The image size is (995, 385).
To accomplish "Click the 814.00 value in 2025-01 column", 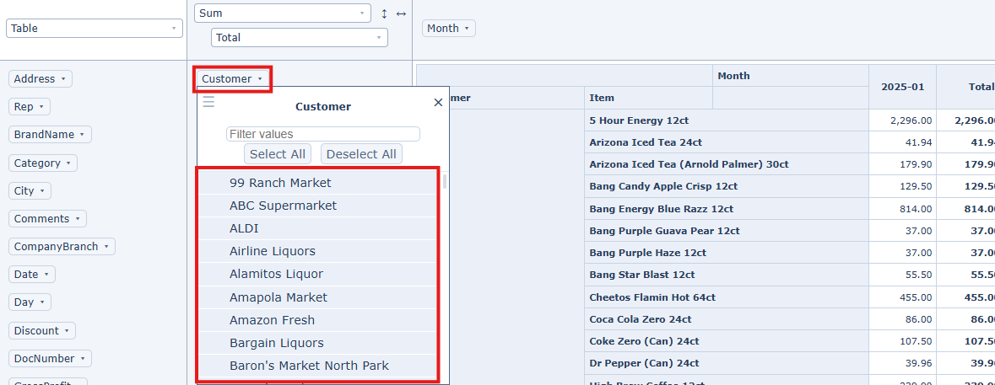I will tap(902, 209).
